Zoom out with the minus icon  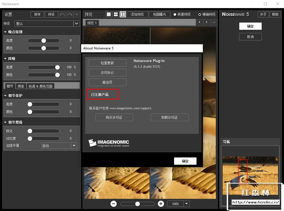[x=114, y=204]
